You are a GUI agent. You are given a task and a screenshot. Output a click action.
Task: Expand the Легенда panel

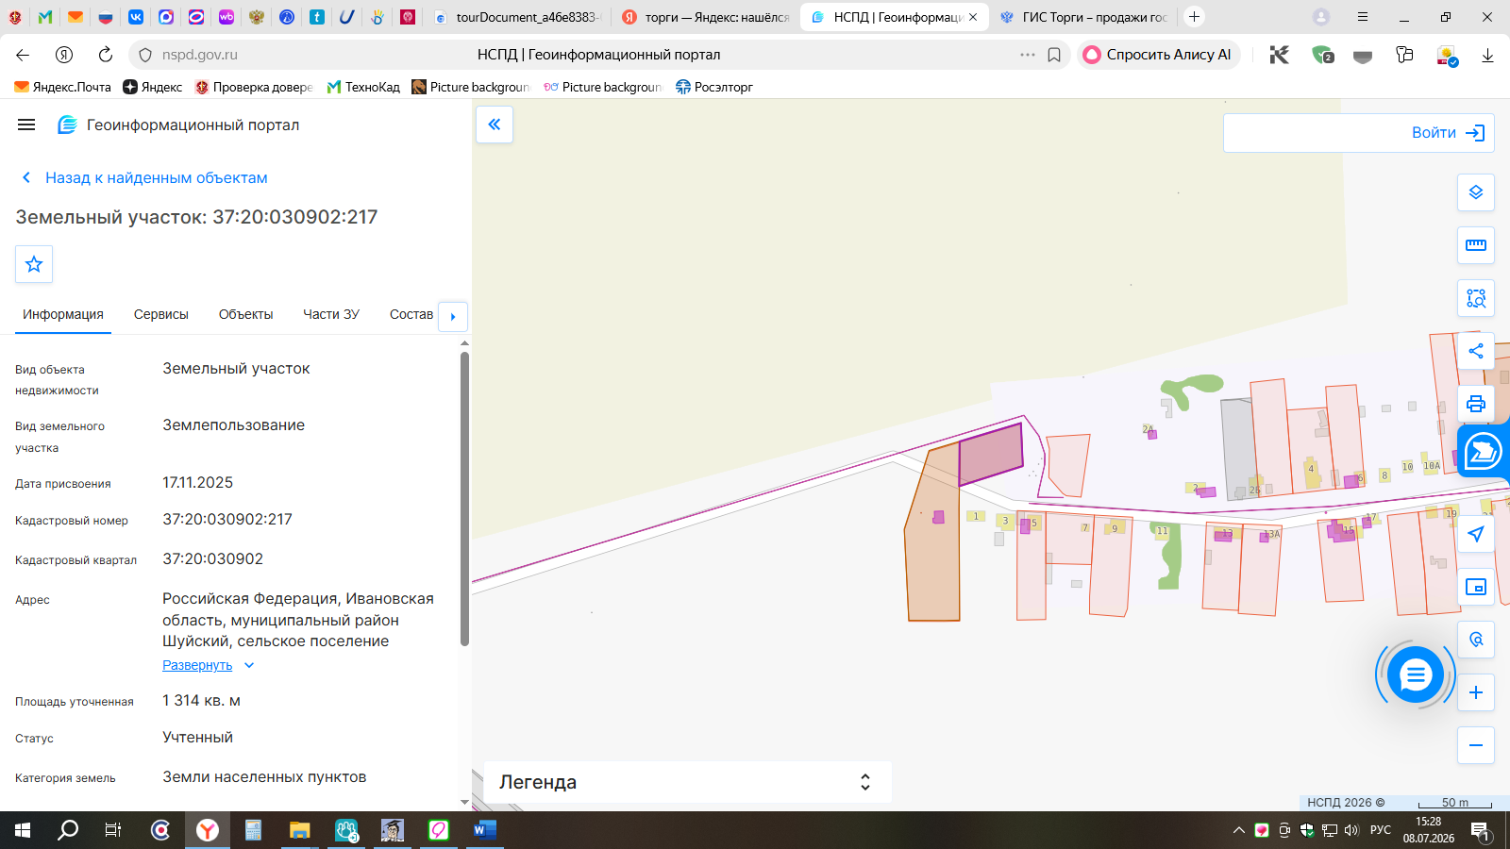pyautogui.click(x=687, y=782)
